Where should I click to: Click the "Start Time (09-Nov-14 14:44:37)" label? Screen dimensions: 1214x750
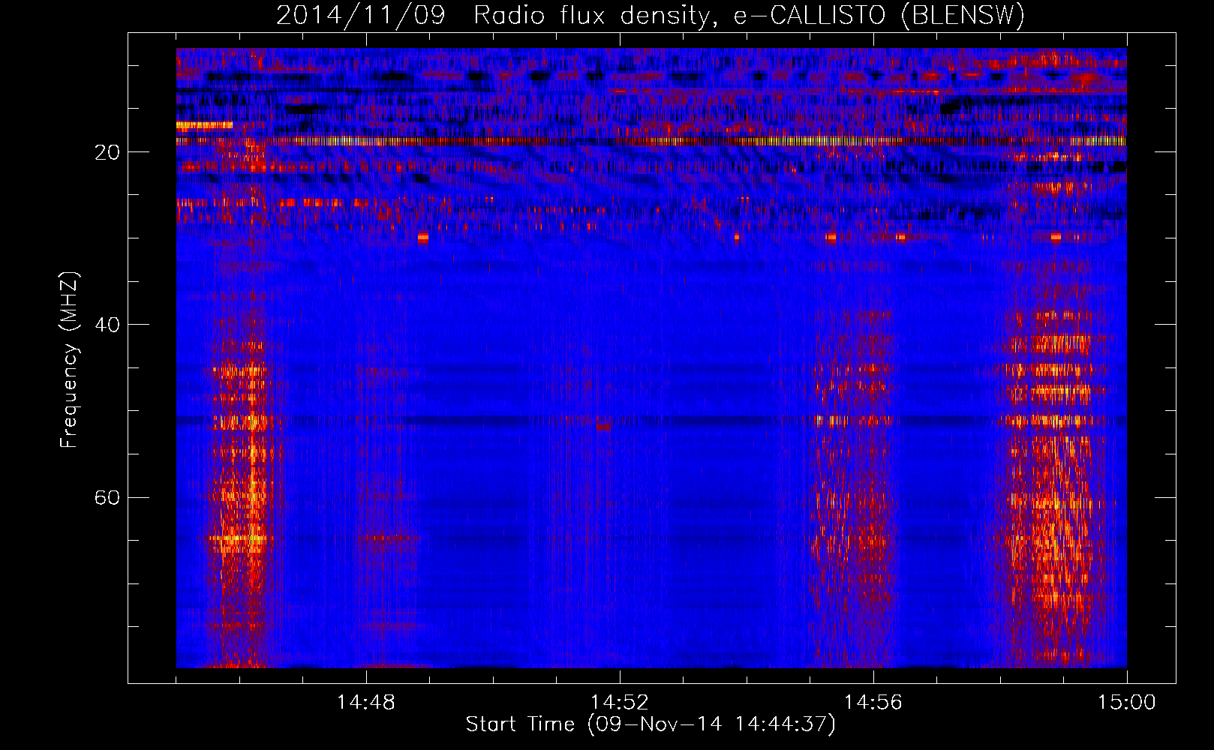(x=651, y=724)
